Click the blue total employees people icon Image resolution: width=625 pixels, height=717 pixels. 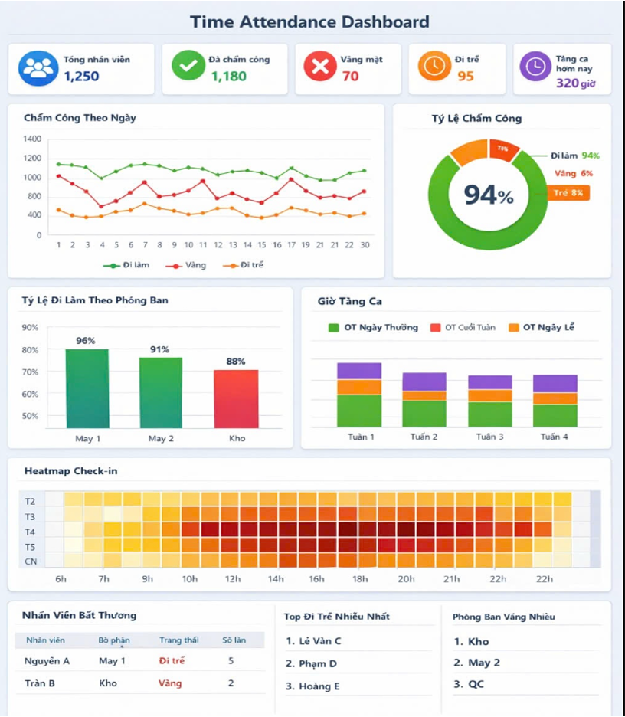click(x=38, y=68)
